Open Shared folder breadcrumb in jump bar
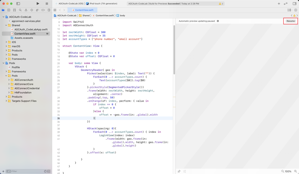This screenshot has width=299, height=174. [x=84, y=16]
